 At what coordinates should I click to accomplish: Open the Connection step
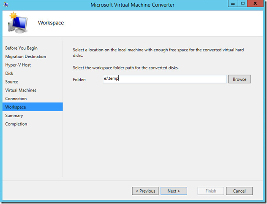pyautogui.click(x=16, y=99)
